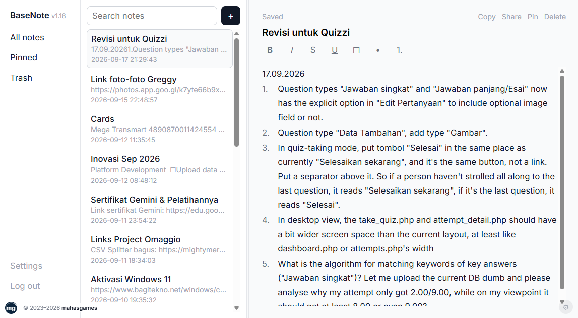
Task: Pin the current note
Action: point(533,17)
